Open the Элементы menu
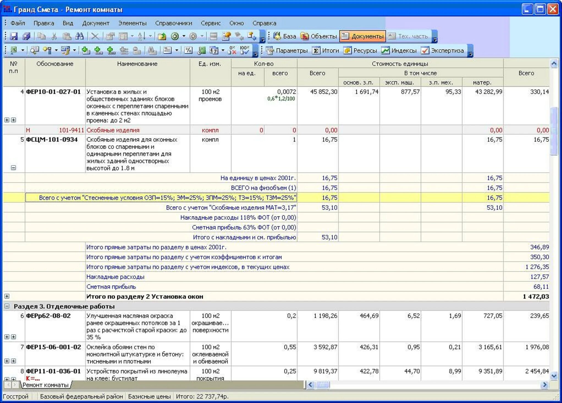The height and width of the screenshot is (403, 562). (132, 23)
